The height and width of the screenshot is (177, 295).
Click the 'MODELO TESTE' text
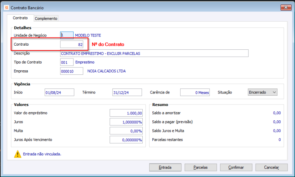click(x=88, y=35)
